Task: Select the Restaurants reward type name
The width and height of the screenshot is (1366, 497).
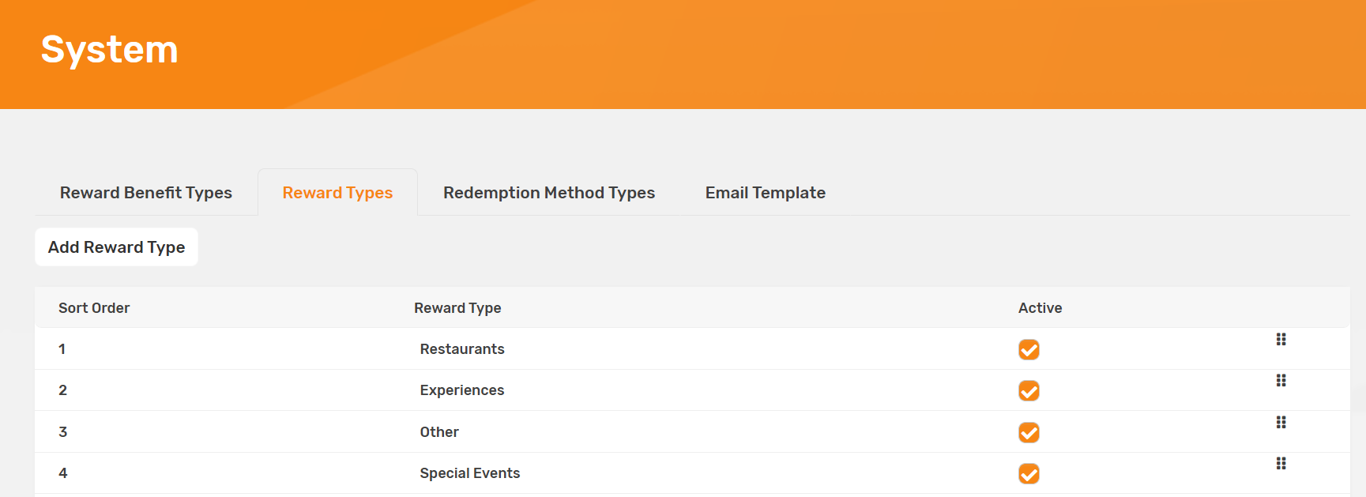Action: 462,349
